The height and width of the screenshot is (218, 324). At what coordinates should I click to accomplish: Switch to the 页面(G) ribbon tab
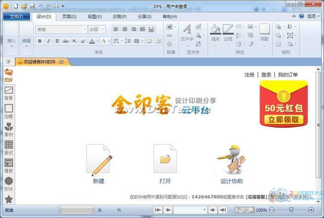[x=69, y=17]
